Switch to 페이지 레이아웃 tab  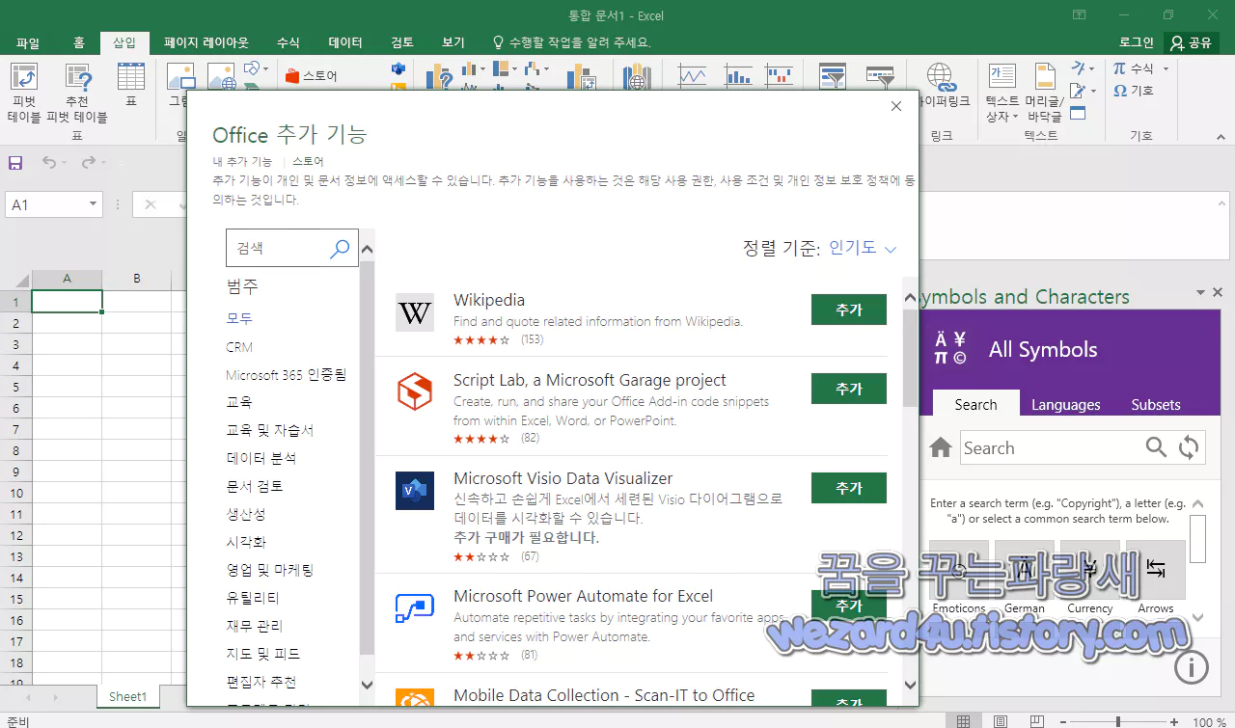pyautogui.click(x=206, y=42)
